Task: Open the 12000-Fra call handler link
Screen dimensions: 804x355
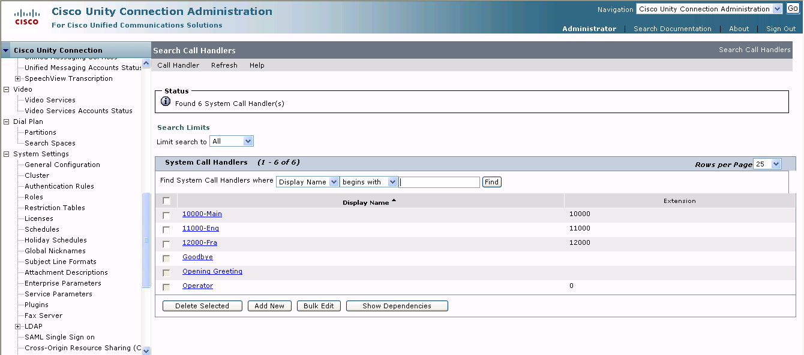Action: [x=200, y=242]
